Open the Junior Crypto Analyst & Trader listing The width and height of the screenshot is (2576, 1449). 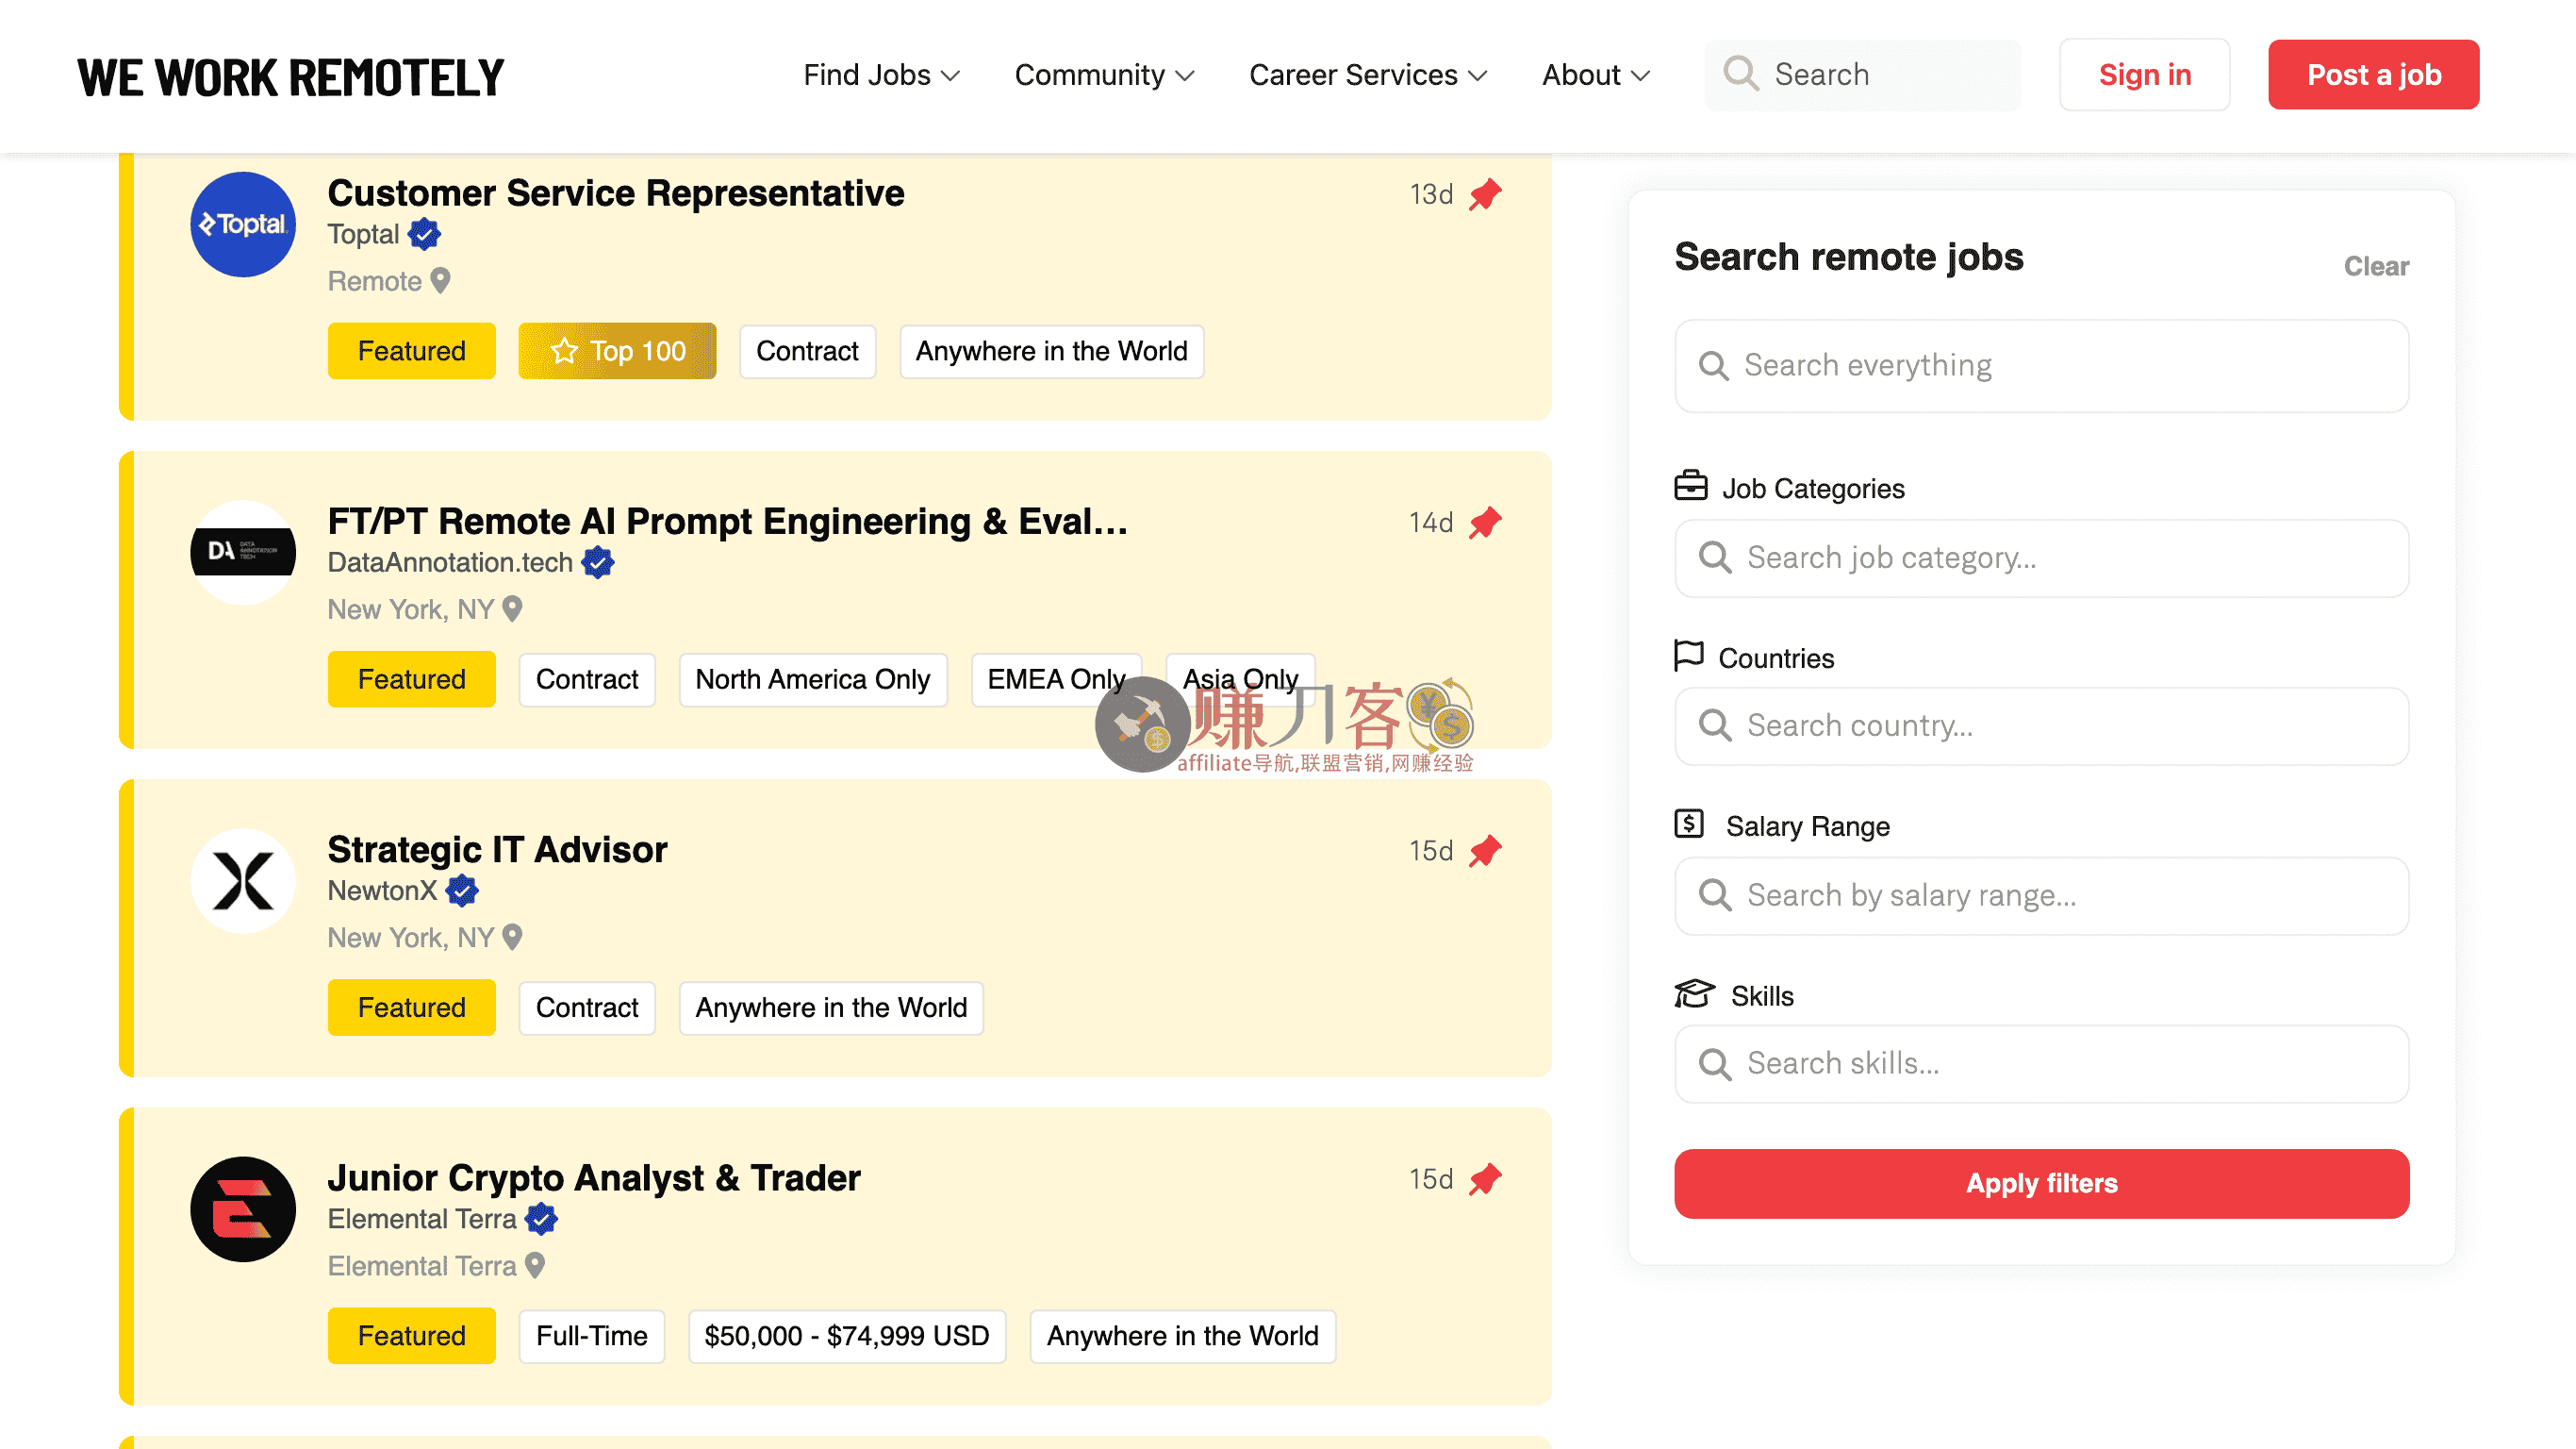594,1178
